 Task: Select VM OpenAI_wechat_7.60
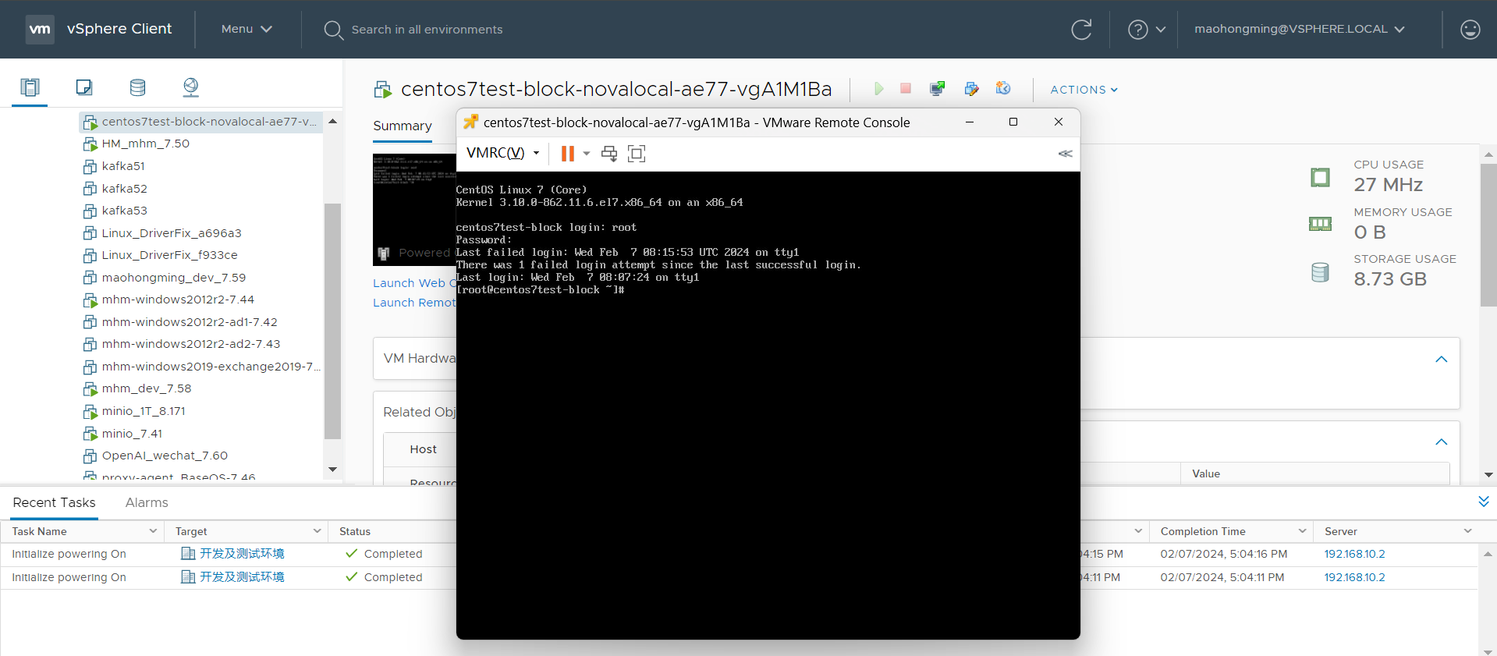pos(165,456)
